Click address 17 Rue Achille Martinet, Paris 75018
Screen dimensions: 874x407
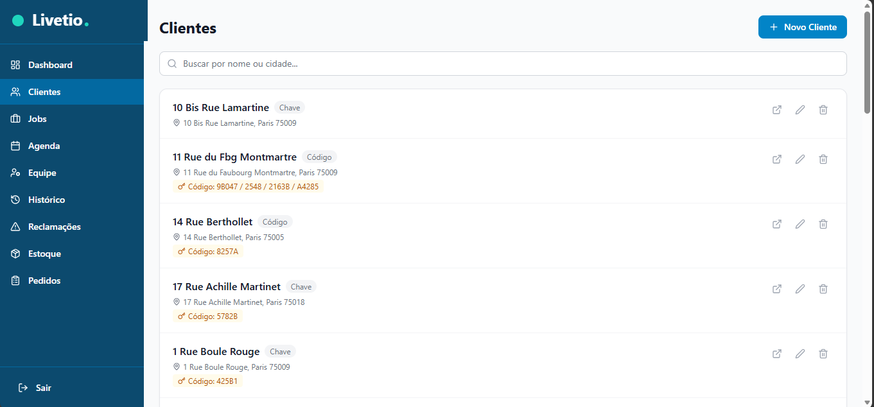tap(244, 302)
